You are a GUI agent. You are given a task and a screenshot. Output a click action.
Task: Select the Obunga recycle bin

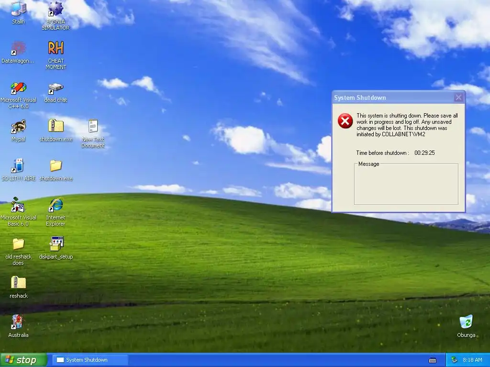tap(466, 326)
